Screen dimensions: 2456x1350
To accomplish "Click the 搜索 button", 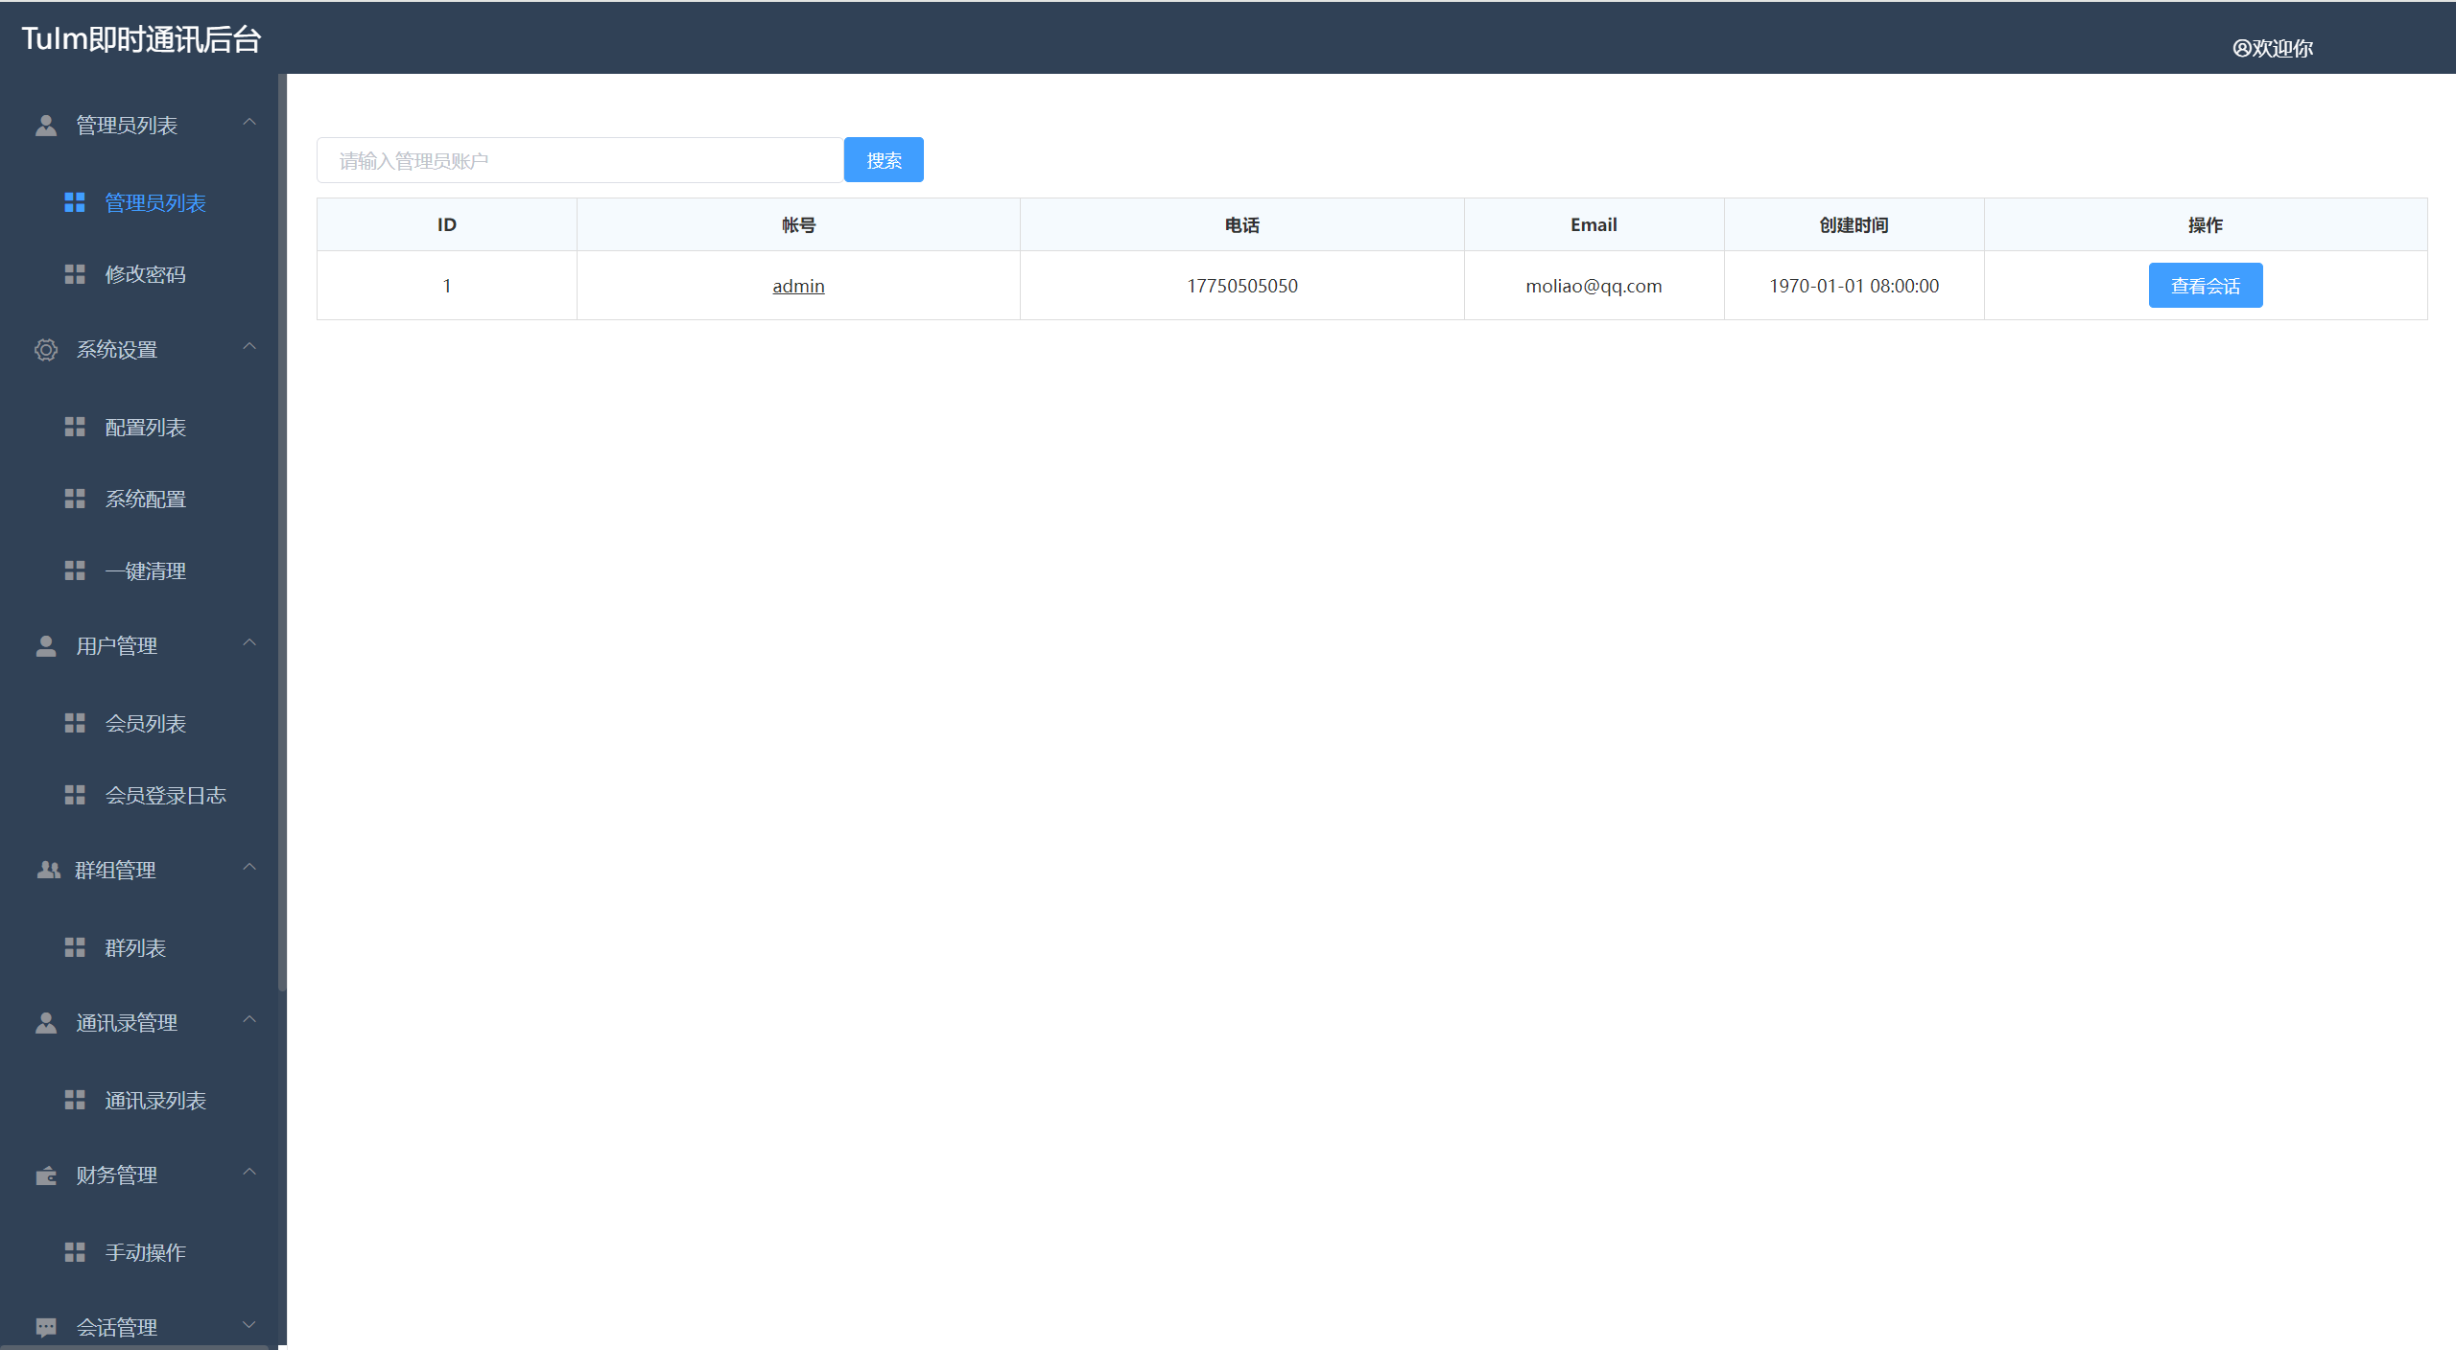I will tap(888, 159).
